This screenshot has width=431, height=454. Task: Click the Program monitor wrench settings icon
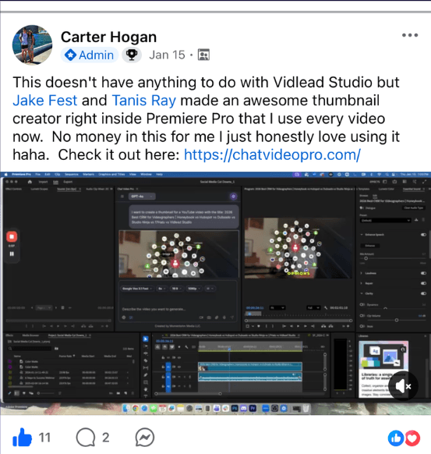(x=326, y=307)
